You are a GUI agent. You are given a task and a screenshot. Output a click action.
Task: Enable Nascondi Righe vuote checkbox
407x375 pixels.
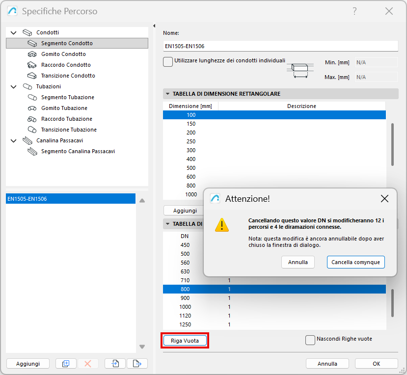[310, 340]
